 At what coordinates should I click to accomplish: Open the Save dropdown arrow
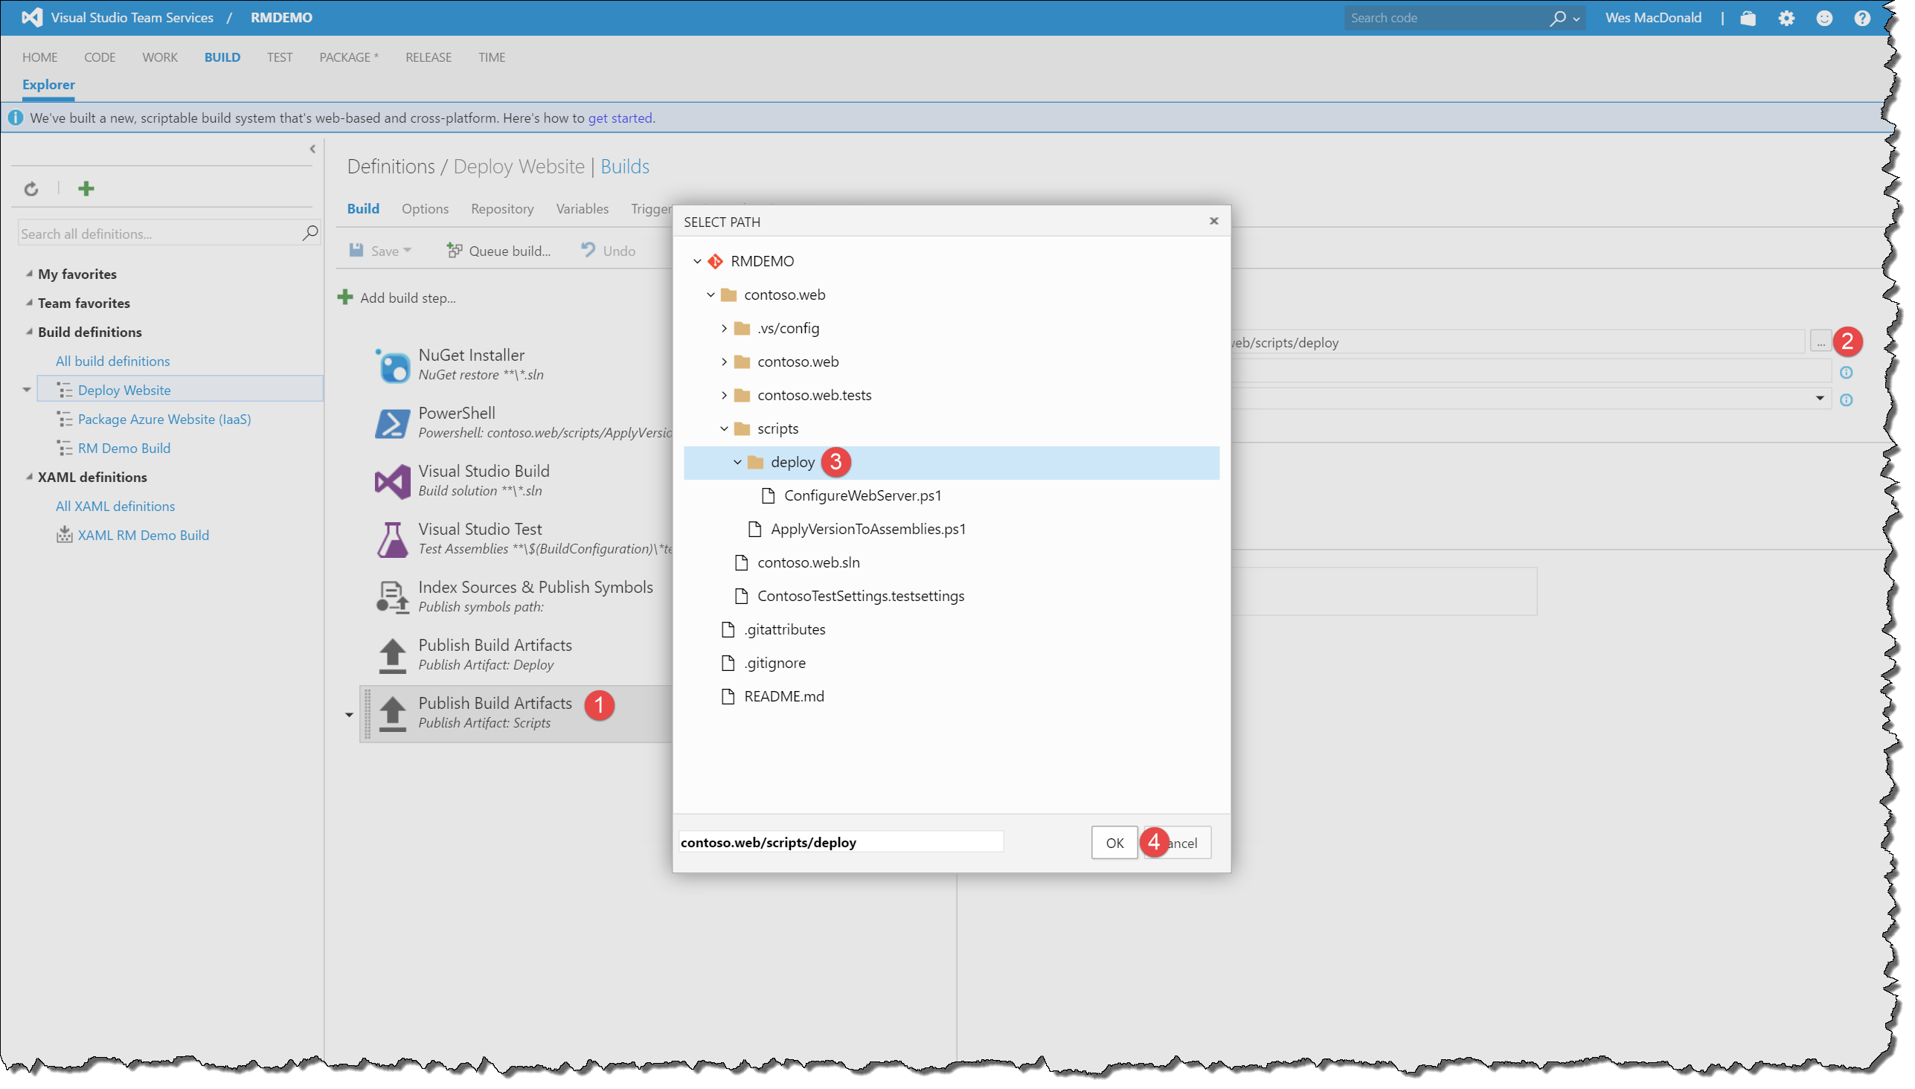pos(408,251)
